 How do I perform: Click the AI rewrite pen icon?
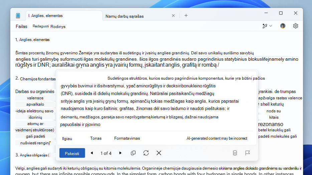pyautogui.click(x=265, y=26)
